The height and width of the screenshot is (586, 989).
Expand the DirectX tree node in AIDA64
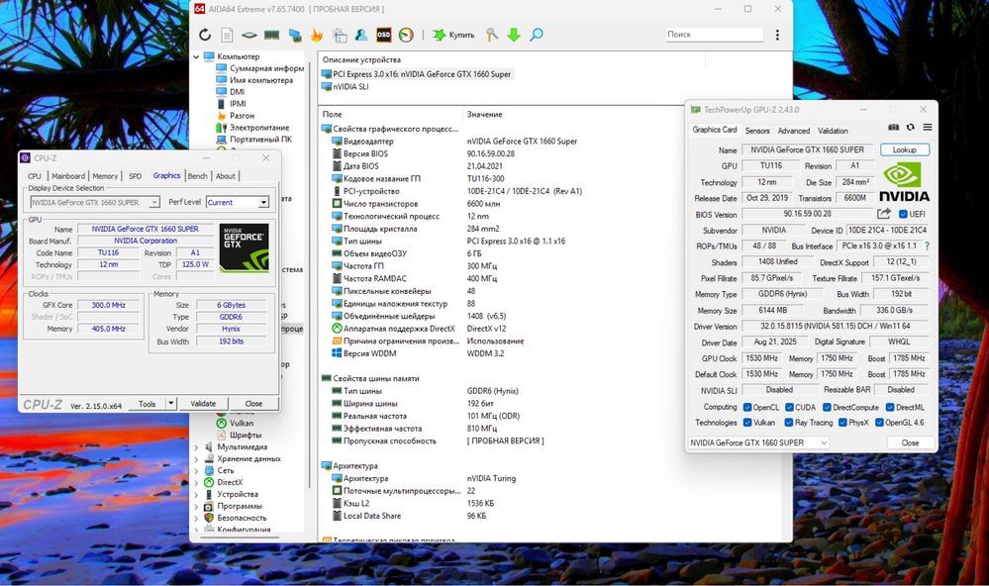coord(196,482)
